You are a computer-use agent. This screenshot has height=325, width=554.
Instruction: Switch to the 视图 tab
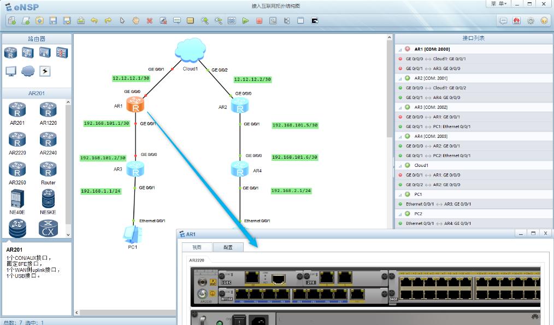[x=197, y=247]
